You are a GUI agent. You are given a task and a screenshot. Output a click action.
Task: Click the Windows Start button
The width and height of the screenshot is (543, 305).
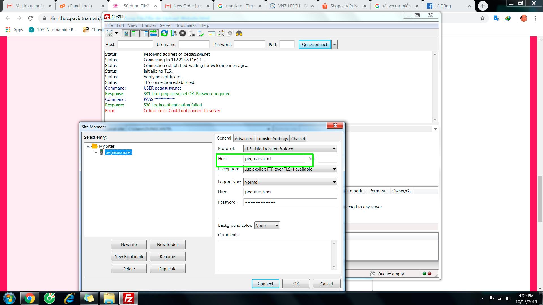coord(9,298)
